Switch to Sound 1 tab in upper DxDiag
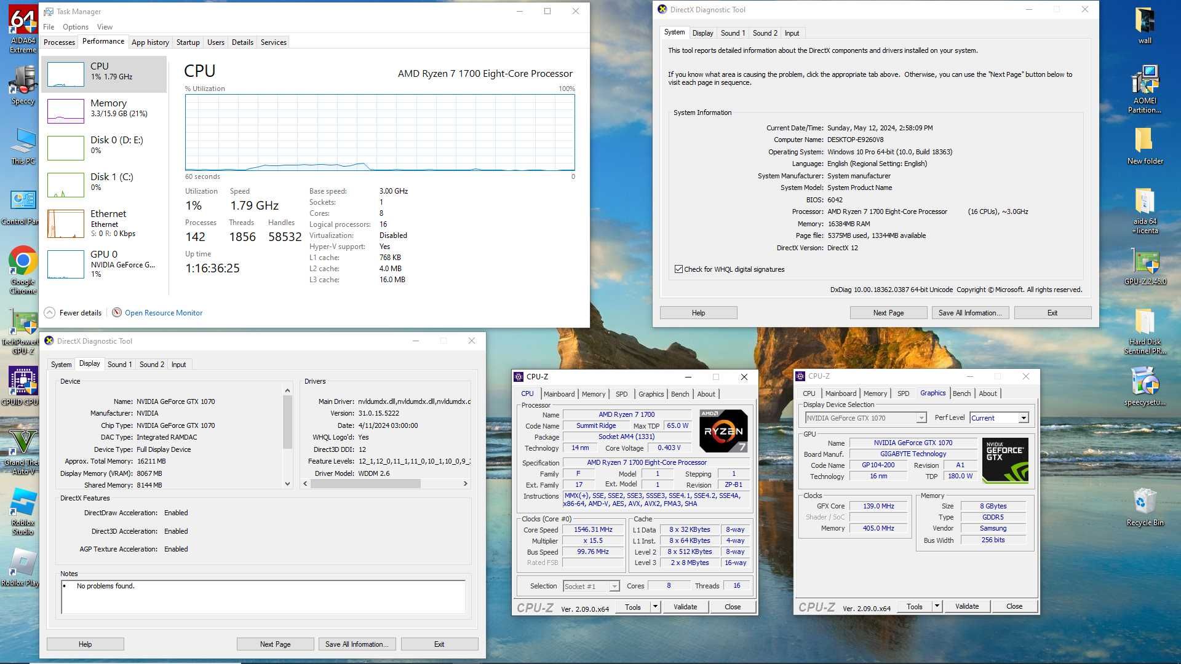Viewport: 1181px width, 664px height. tap(733, 33)
